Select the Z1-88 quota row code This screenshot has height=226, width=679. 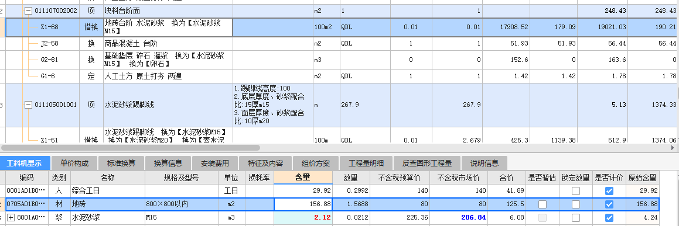click(49, 27)
